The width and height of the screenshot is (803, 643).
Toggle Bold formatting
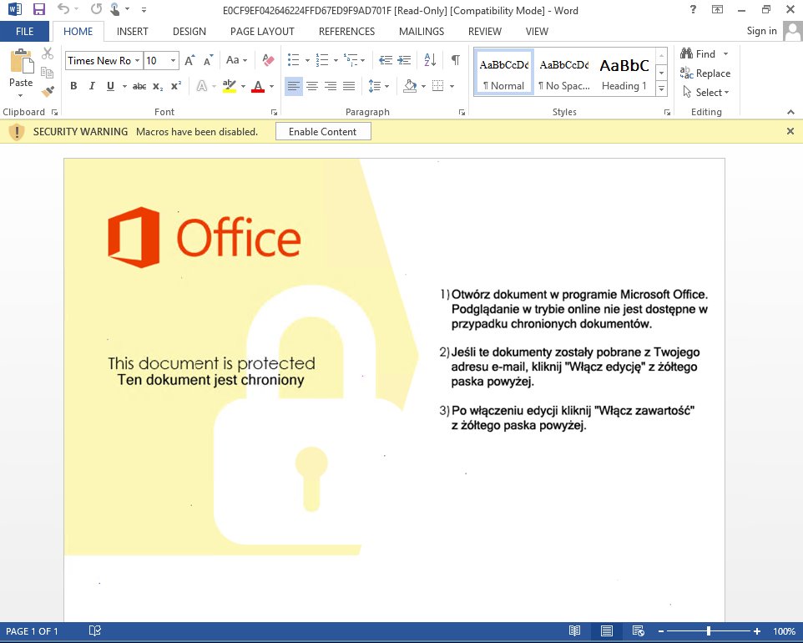coord(73,86)
